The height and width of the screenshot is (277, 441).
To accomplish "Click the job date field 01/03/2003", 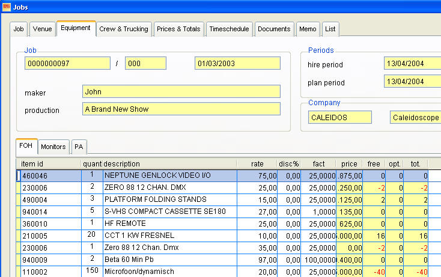I will pyautogui.click(x=237, y=63).
